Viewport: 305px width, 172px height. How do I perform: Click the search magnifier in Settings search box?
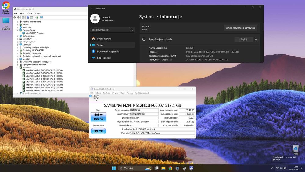(132, 30)
